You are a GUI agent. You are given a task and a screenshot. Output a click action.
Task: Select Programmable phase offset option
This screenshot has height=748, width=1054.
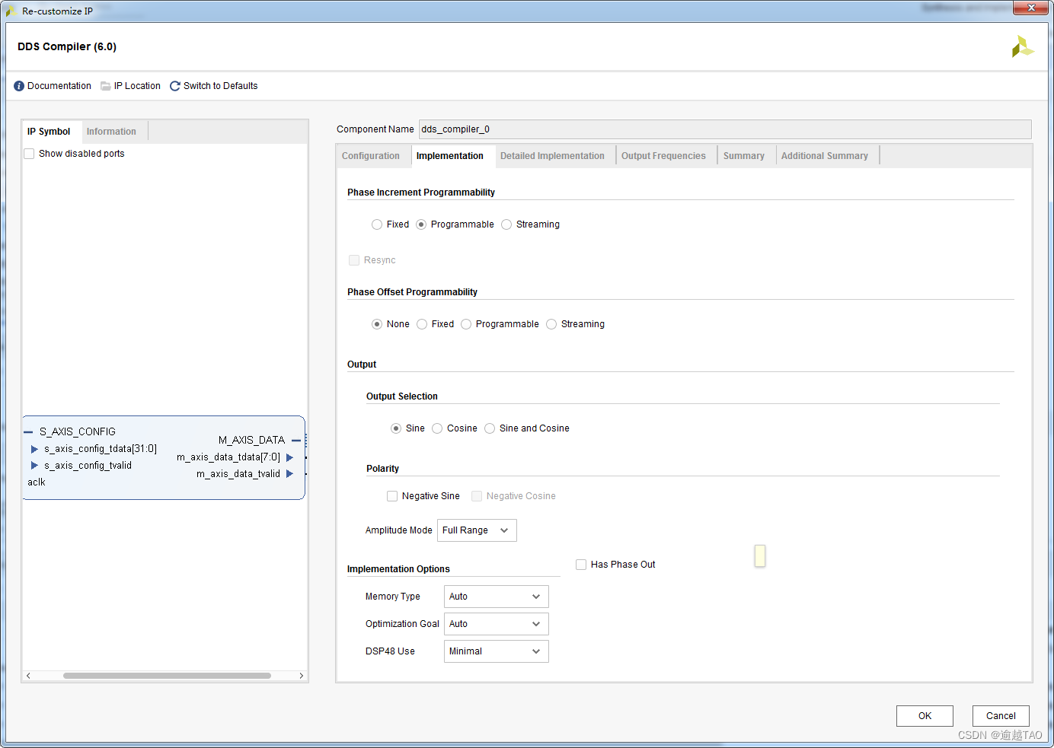(466, 324)
